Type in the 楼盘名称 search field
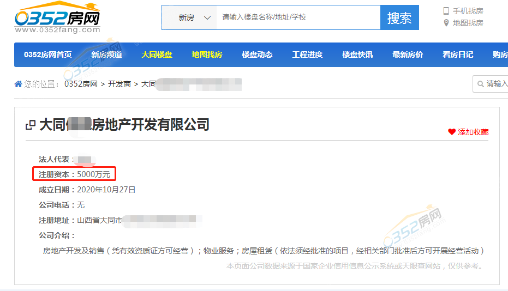Viewport: 508px width, 291px height. tap(297, 17)
